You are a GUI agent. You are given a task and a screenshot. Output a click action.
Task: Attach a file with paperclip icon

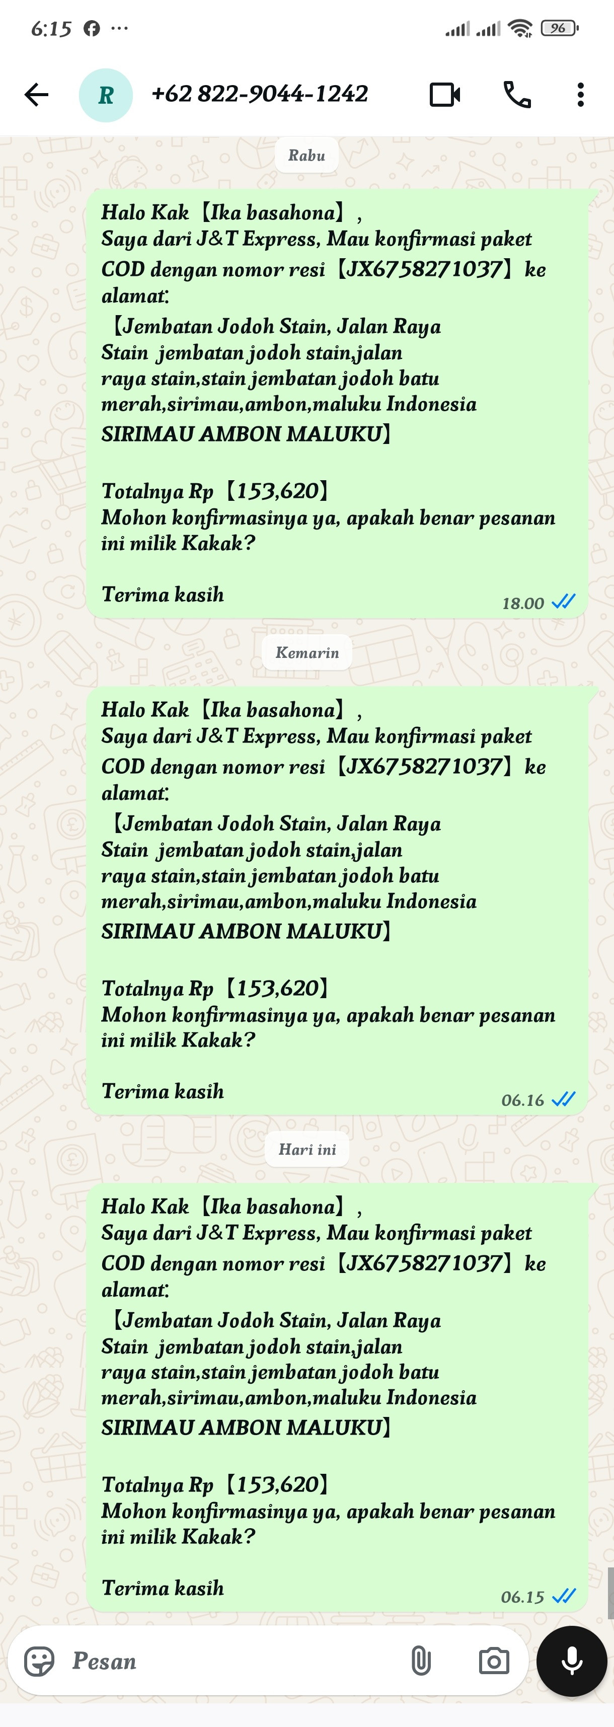421,1661
